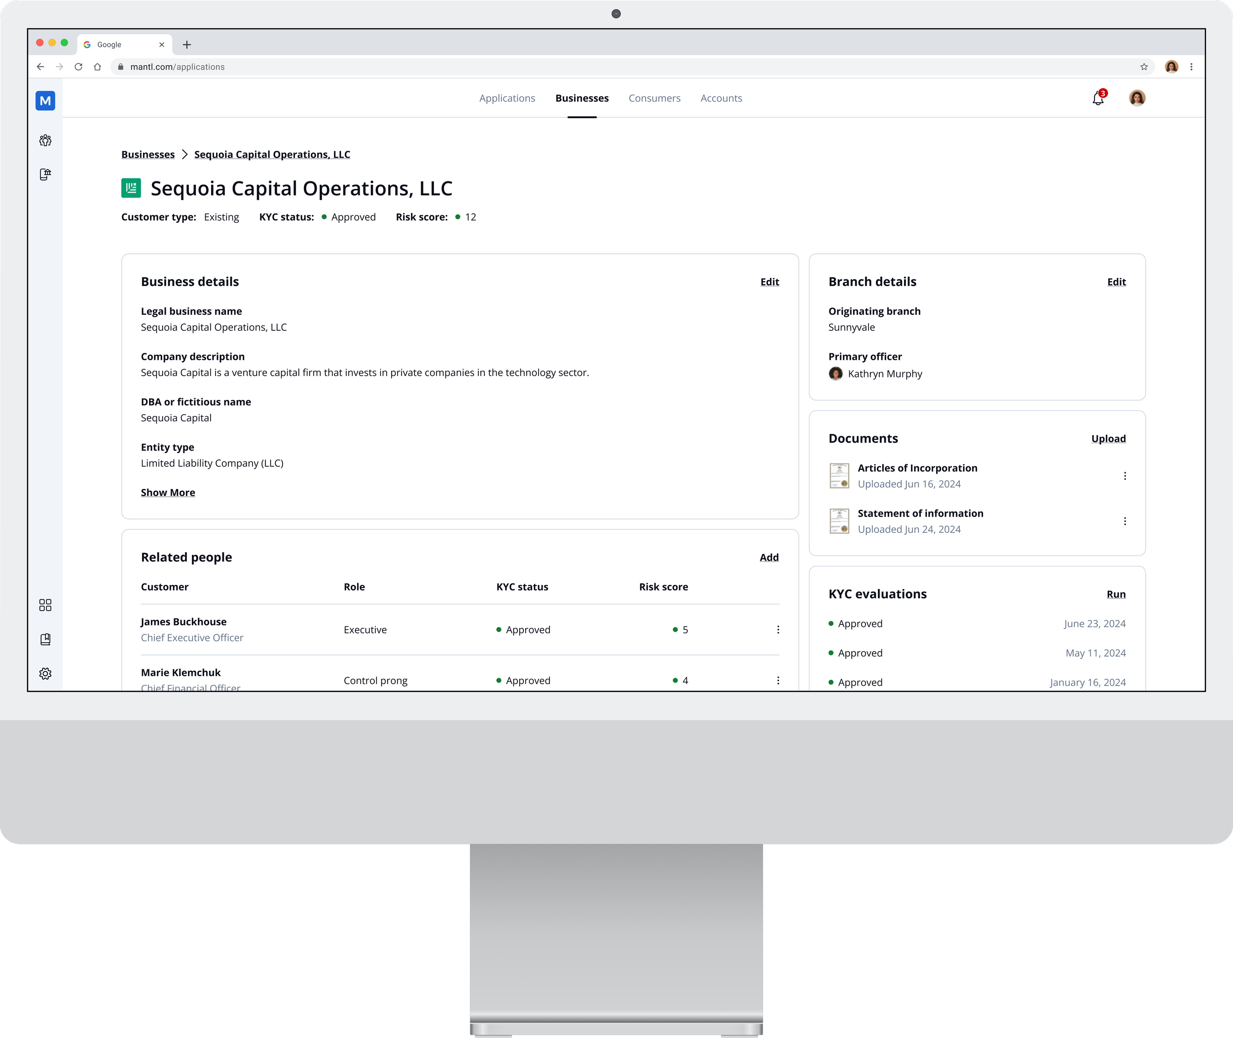The width and height of the screenshot is (1233, 1038).
Task: Switch to the Applications tab
Action: pyautogui.click(x=507, y=98)
